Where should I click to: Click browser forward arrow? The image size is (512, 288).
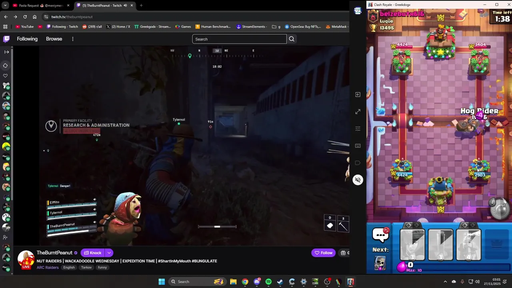click(15, 17)
